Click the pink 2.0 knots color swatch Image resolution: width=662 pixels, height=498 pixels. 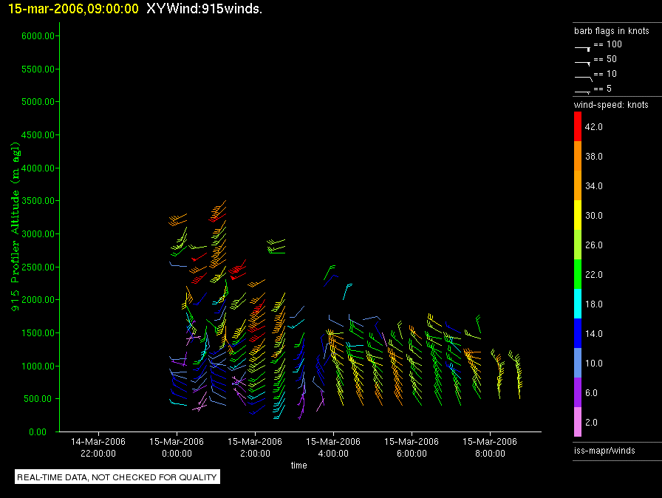tap(578, 422)
